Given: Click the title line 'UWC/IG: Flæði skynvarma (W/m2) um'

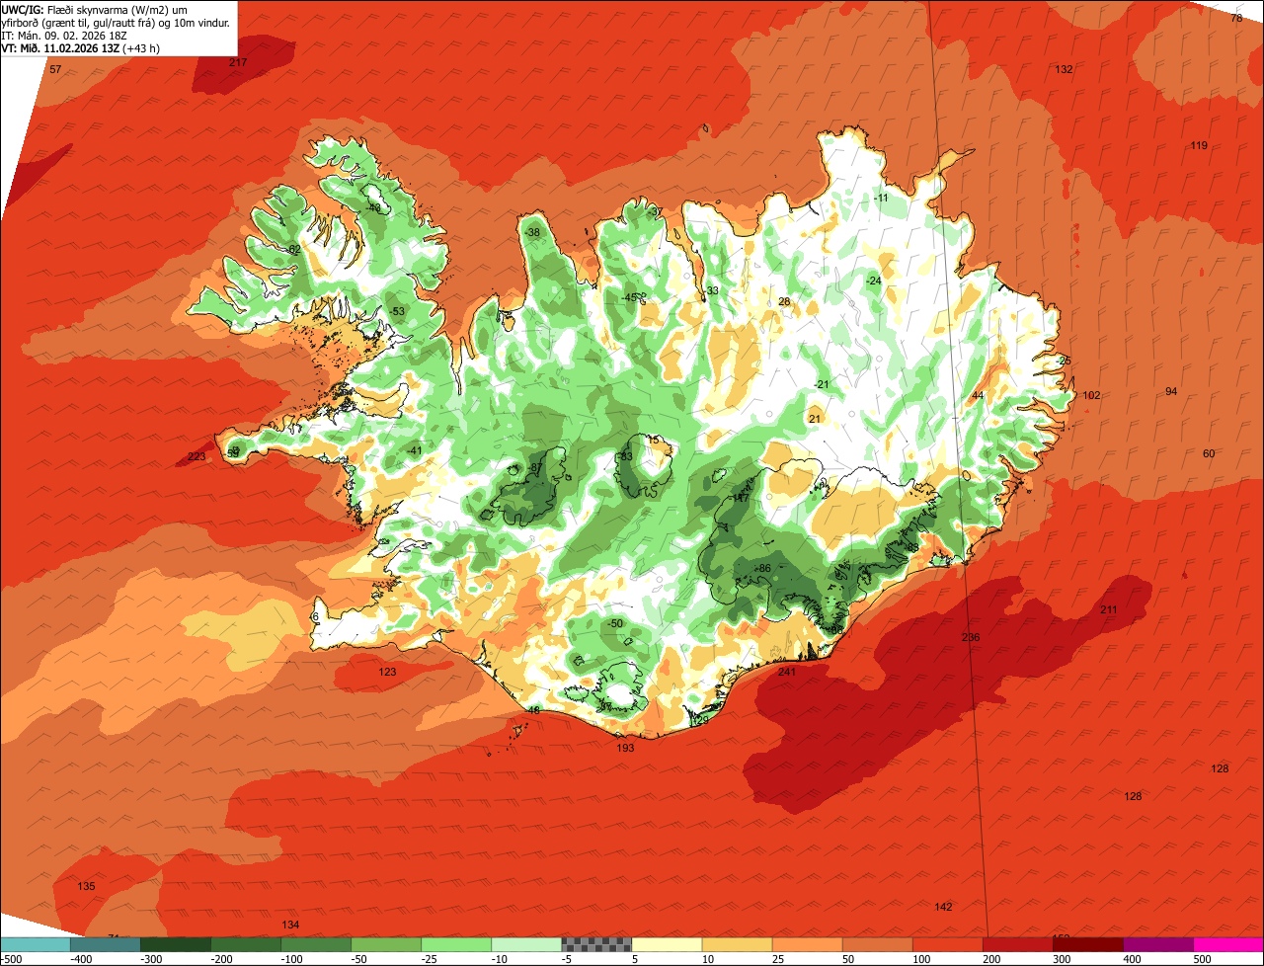Looking at the screenshot, I should click(x=95, y=9).
